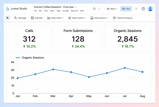
Task: Click the 16.2% change indicator
Action: 29,46
